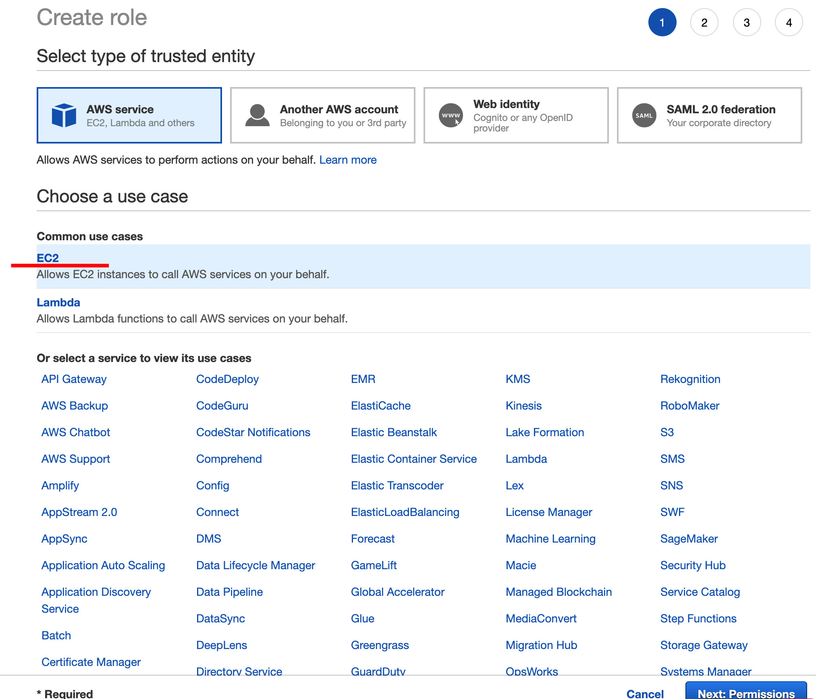Choose Greengrass service

[380, 645]
